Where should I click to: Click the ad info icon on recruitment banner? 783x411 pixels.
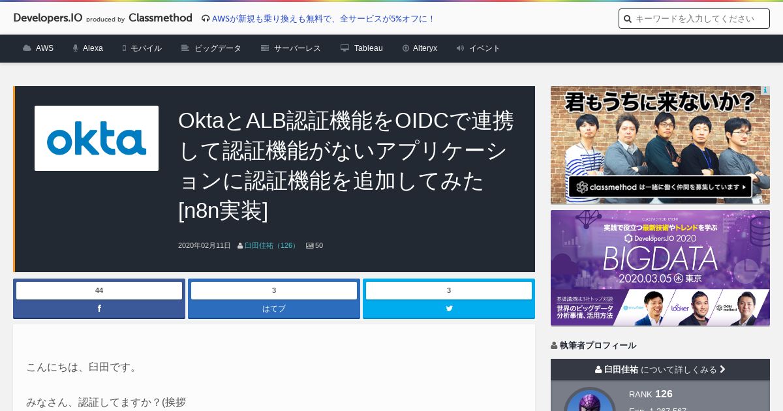765,91
